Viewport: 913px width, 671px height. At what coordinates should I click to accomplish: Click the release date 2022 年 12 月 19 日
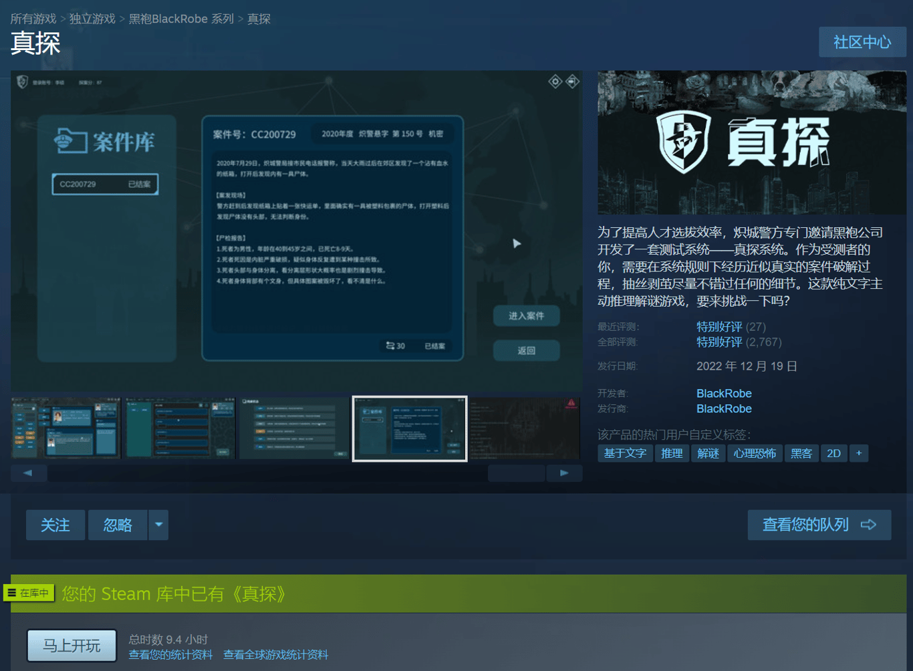tap(747, 366)
